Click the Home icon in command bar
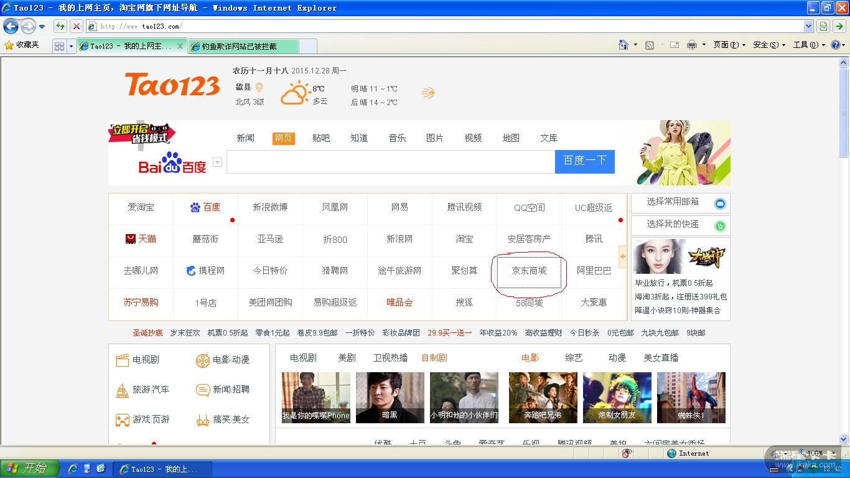 [x=623, y=45]
